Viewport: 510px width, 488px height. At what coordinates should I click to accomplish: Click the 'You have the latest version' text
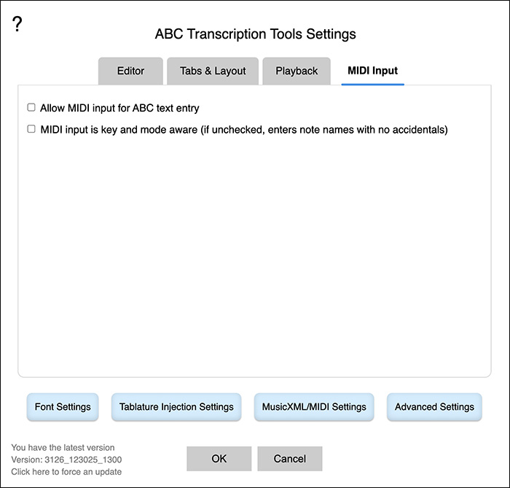pyautogui.click(x=63, y=448)
